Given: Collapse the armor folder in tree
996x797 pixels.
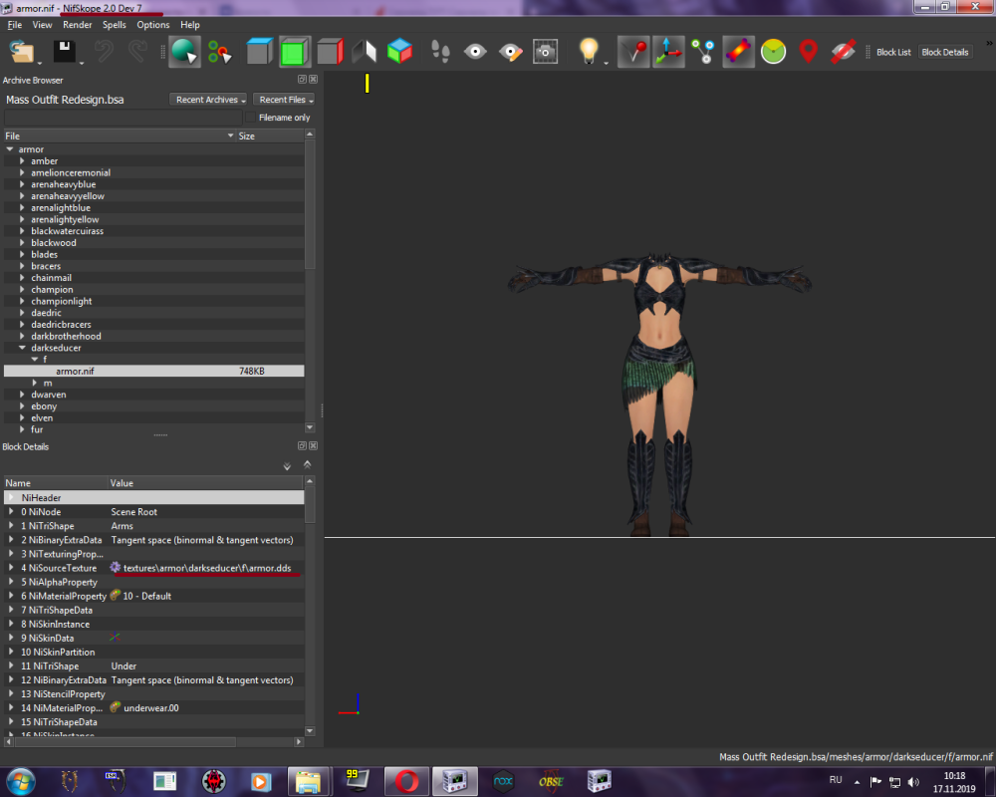Looking at the screenshot, I should point(10,149).
